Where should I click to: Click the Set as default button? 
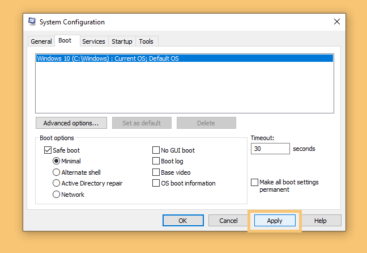click(x=142, y=123)
